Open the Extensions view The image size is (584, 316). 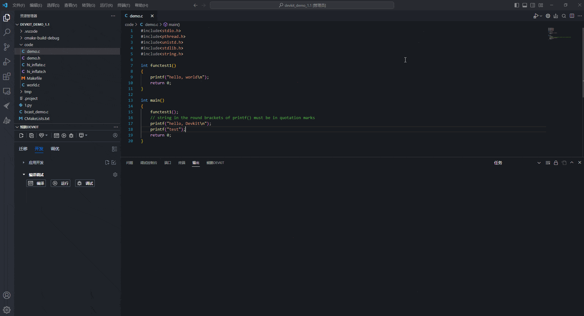point(7,76)
